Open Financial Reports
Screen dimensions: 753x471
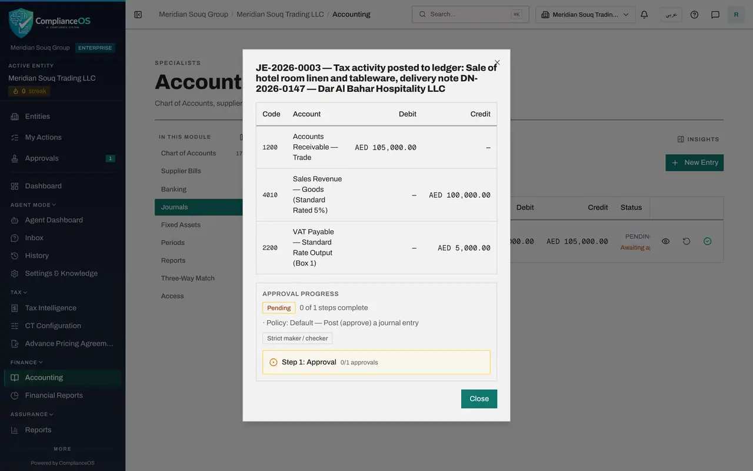[x=62, y=395]
